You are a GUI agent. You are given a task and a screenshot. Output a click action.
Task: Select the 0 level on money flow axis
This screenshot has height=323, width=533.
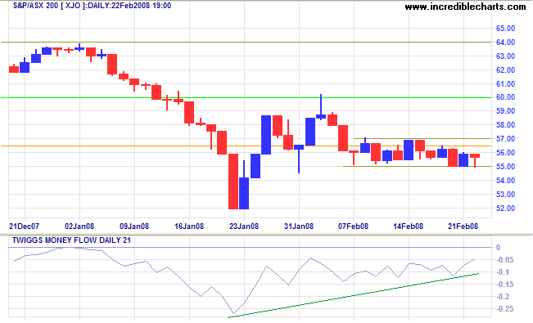coord(499,248)
